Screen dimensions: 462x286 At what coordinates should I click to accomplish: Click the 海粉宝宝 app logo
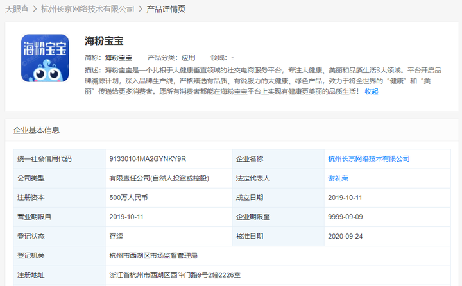[x=45, y=58]
